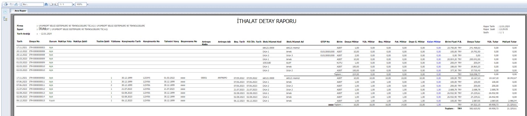Click the binoculars find icon
The height and width of the screenshot is (116, 527).
click(46, 4)
